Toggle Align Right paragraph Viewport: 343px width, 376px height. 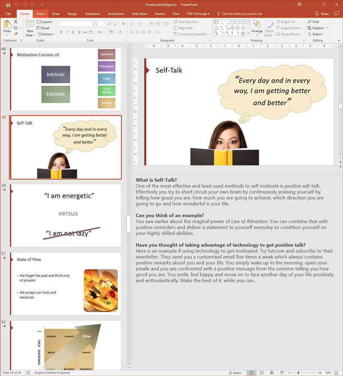[144, 32]
